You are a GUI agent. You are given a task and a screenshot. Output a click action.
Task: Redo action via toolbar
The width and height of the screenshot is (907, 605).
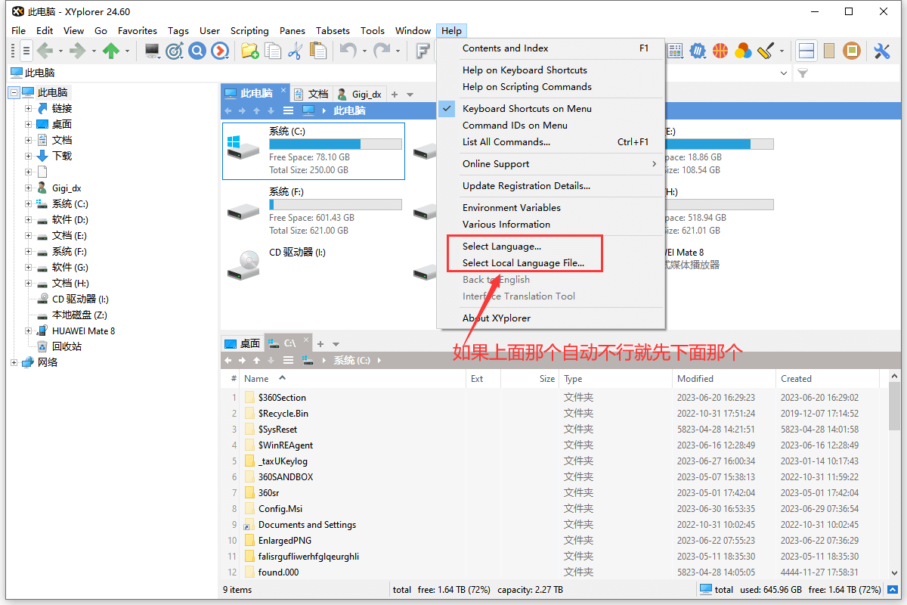pyautogui.click(x=382, y=51)
